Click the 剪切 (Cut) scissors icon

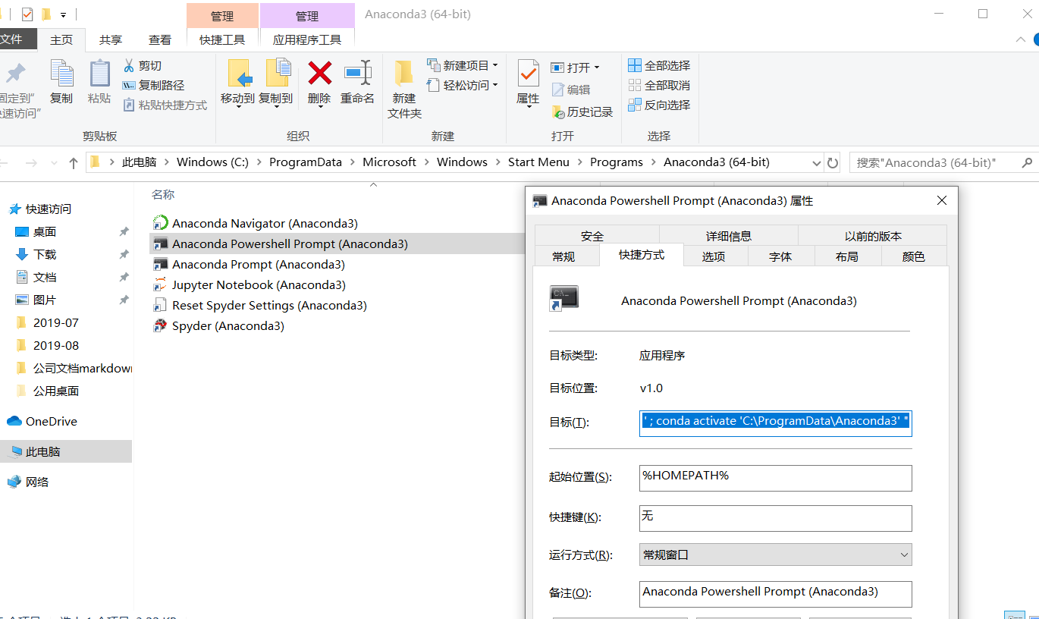[130, 64]
